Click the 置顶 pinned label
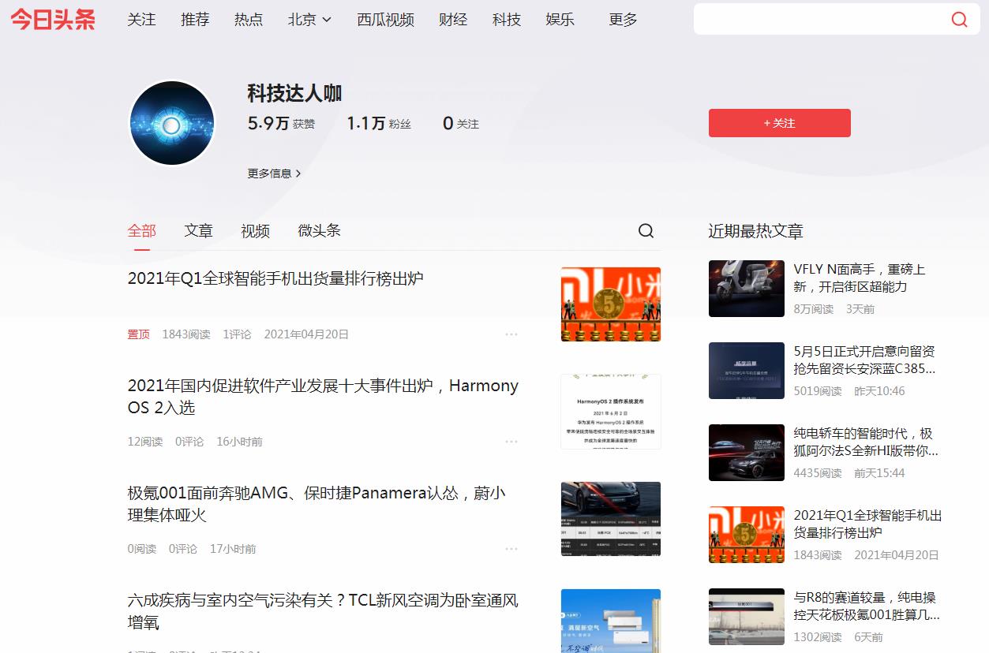The width and height of the screenshot is (989, 653). [139, 334]
